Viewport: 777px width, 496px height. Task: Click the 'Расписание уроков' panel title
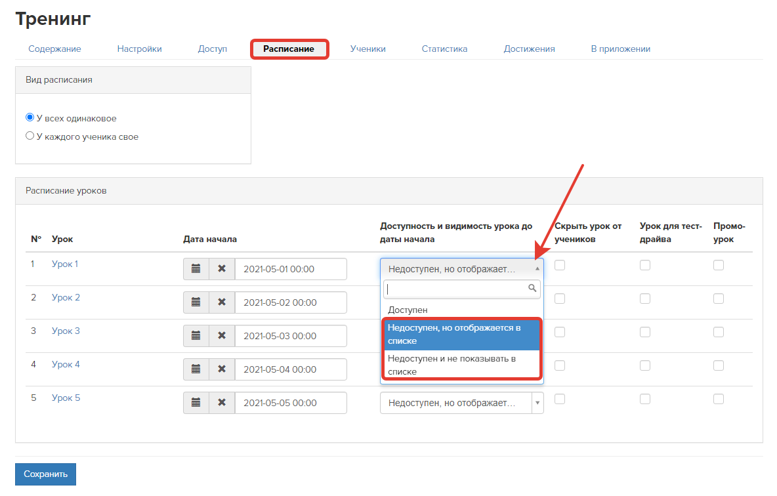click(66, 191)
